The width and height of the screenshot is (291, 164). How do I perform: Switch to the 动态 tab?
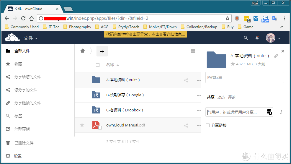click(221, 97)
